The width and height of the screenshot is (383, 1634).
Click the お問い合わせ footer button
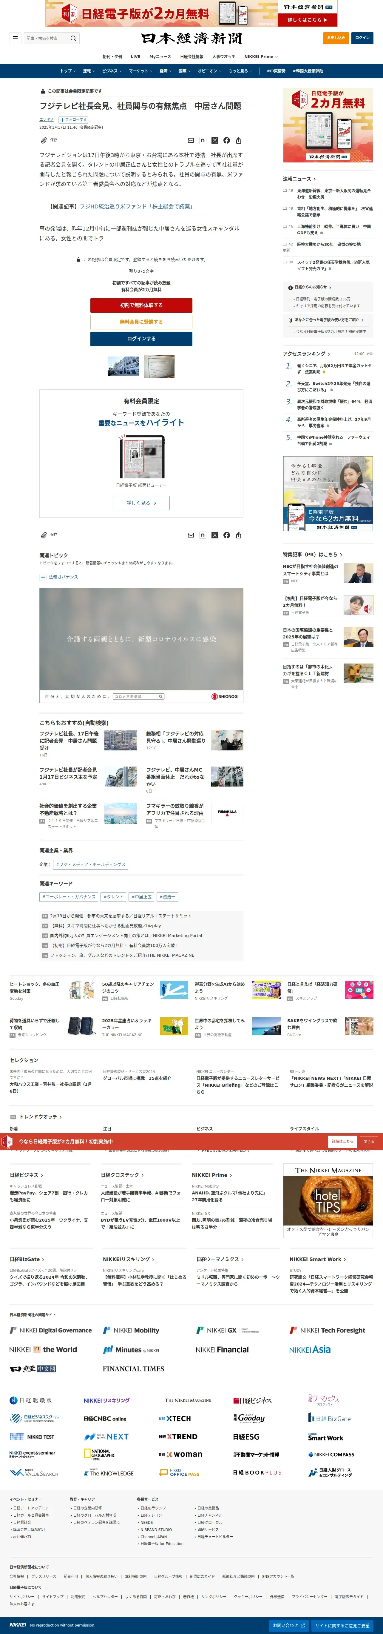[289, 1625]
